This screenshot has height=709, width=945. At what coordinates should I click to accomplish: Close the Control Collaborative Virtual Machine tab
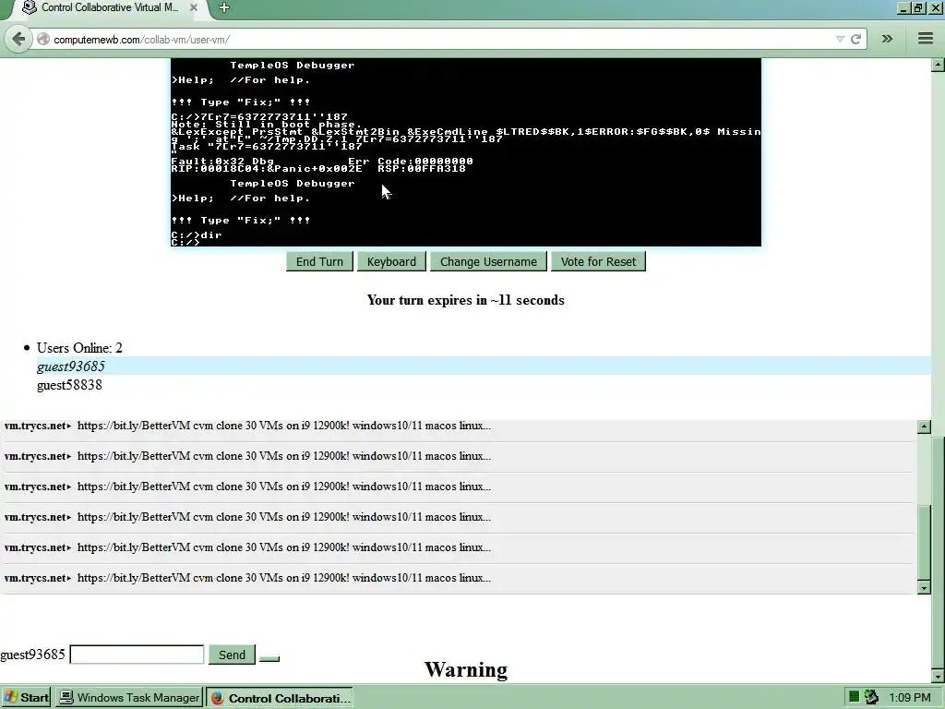194,7
